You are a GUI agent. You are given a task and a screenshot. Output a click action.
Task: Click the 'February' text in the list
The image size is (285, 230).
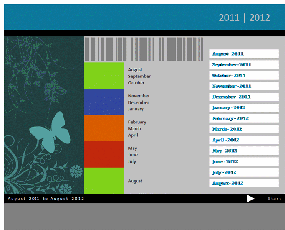[x=137, y=122]
